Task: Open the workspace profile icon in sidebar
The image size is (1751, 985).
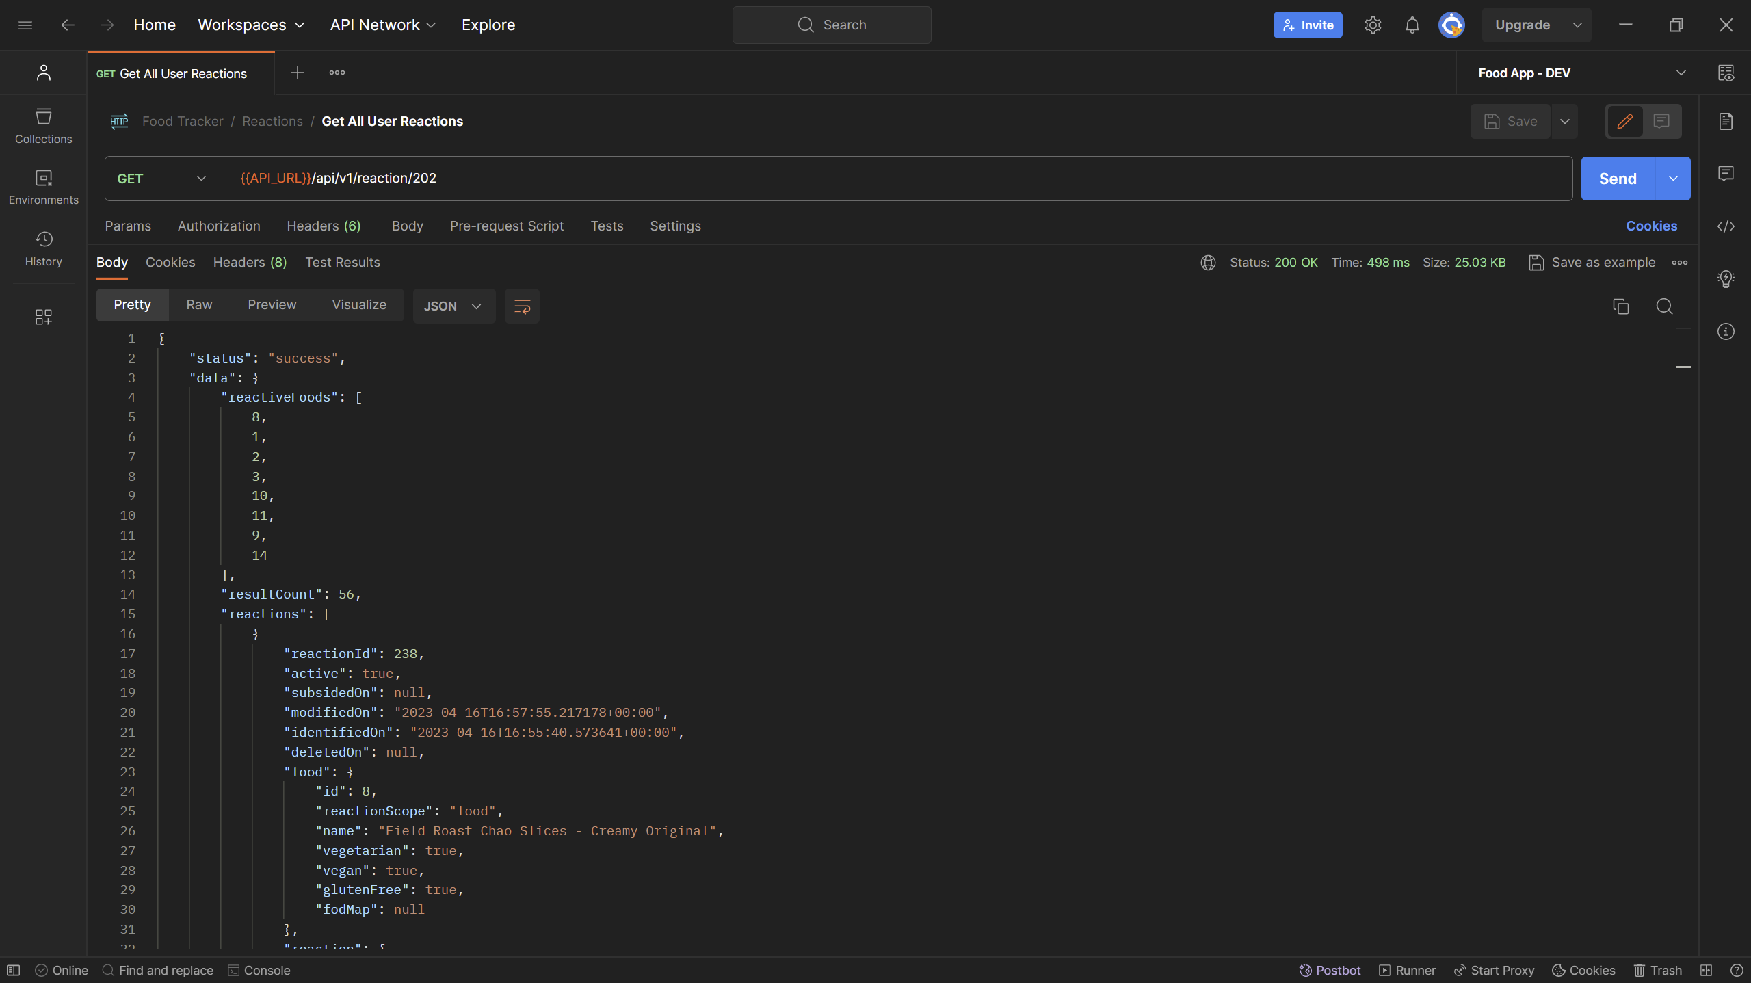Action: pyautogui.click(x=44, y=73)
